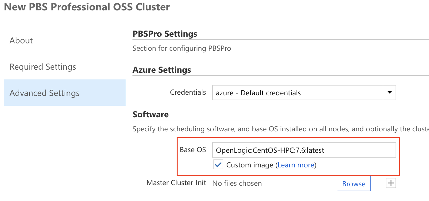The height and width of the screenshot is (201, 429).
Task: Open the azure Default credentials combo box
Action: pyautogui.click(x=297, y=93)
